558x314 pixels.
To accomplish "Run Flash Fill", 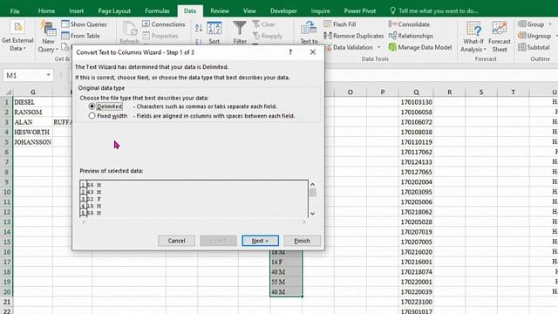I will click(340, 24).
